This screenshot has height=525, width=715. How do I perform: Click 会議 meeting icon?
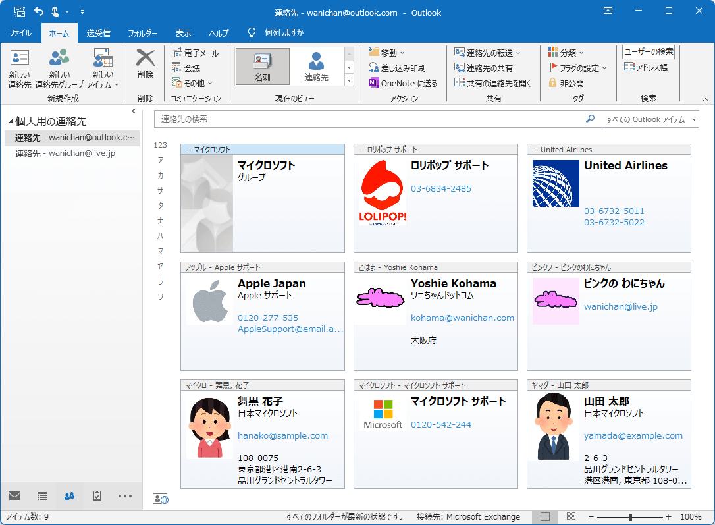click(177, 67)
